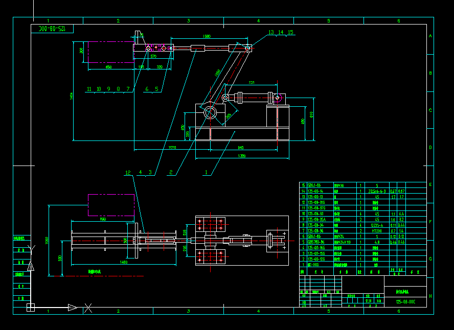Select the ZQSn6-6-3 material cell
This screenshot has width=454, height=330.
click(377, 191)
